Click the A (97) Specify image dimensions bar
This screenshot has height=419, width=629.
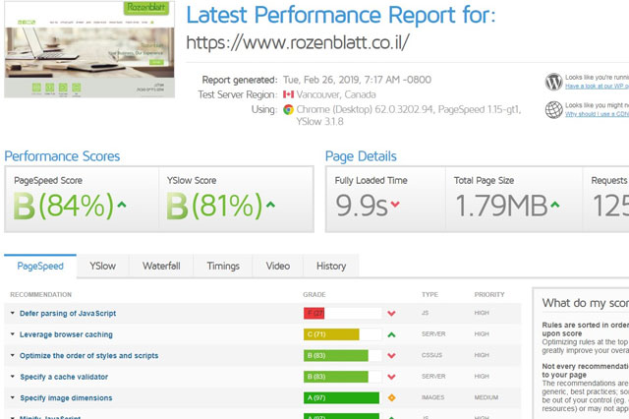pyautogui.click(x=341, y=397)
